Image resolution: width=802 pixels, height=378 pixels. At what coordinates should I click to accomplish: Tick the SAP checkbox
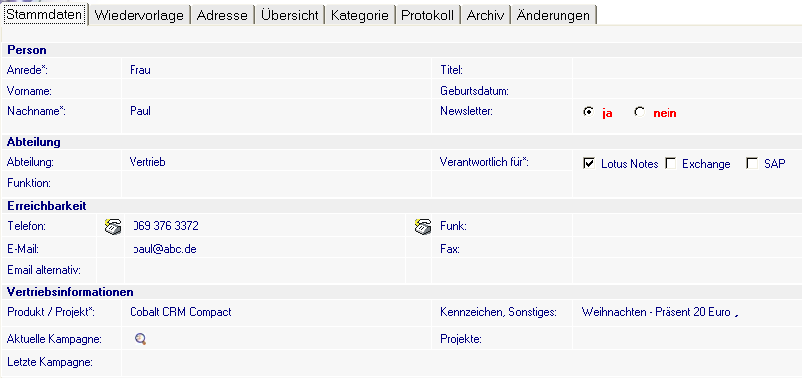[752, 163]
